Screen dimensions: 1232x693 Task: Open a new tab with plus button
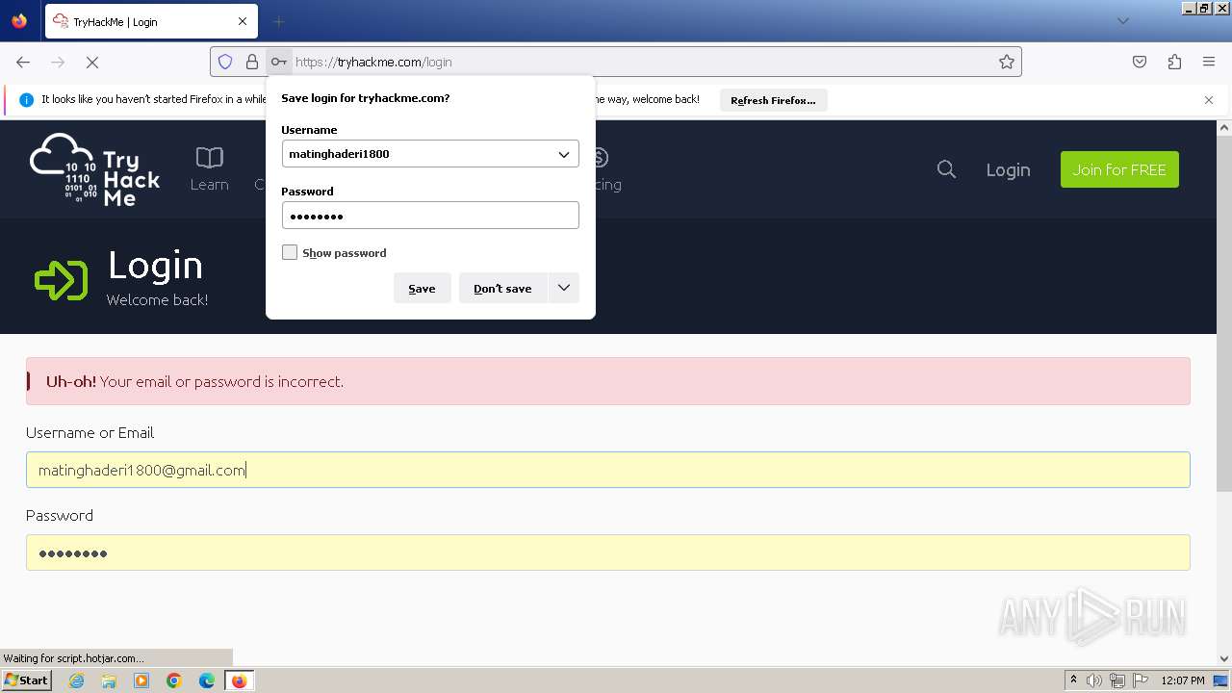click(x=278, y=21)
